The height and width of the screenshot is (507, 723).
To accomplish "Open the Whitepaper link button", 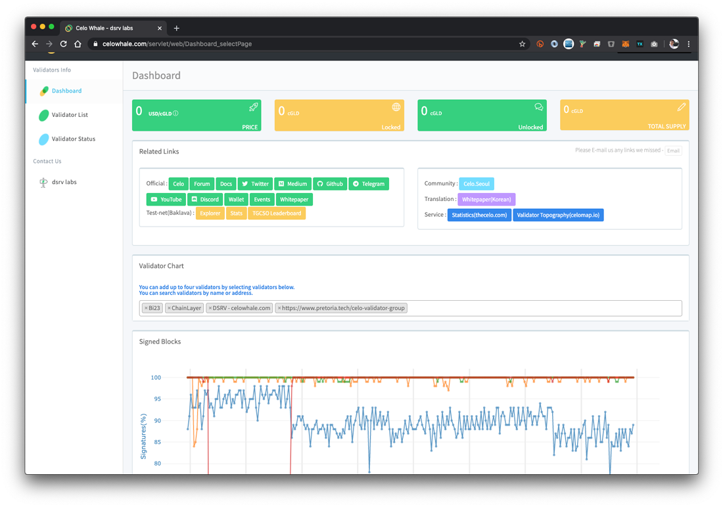I will coord(294,200).
